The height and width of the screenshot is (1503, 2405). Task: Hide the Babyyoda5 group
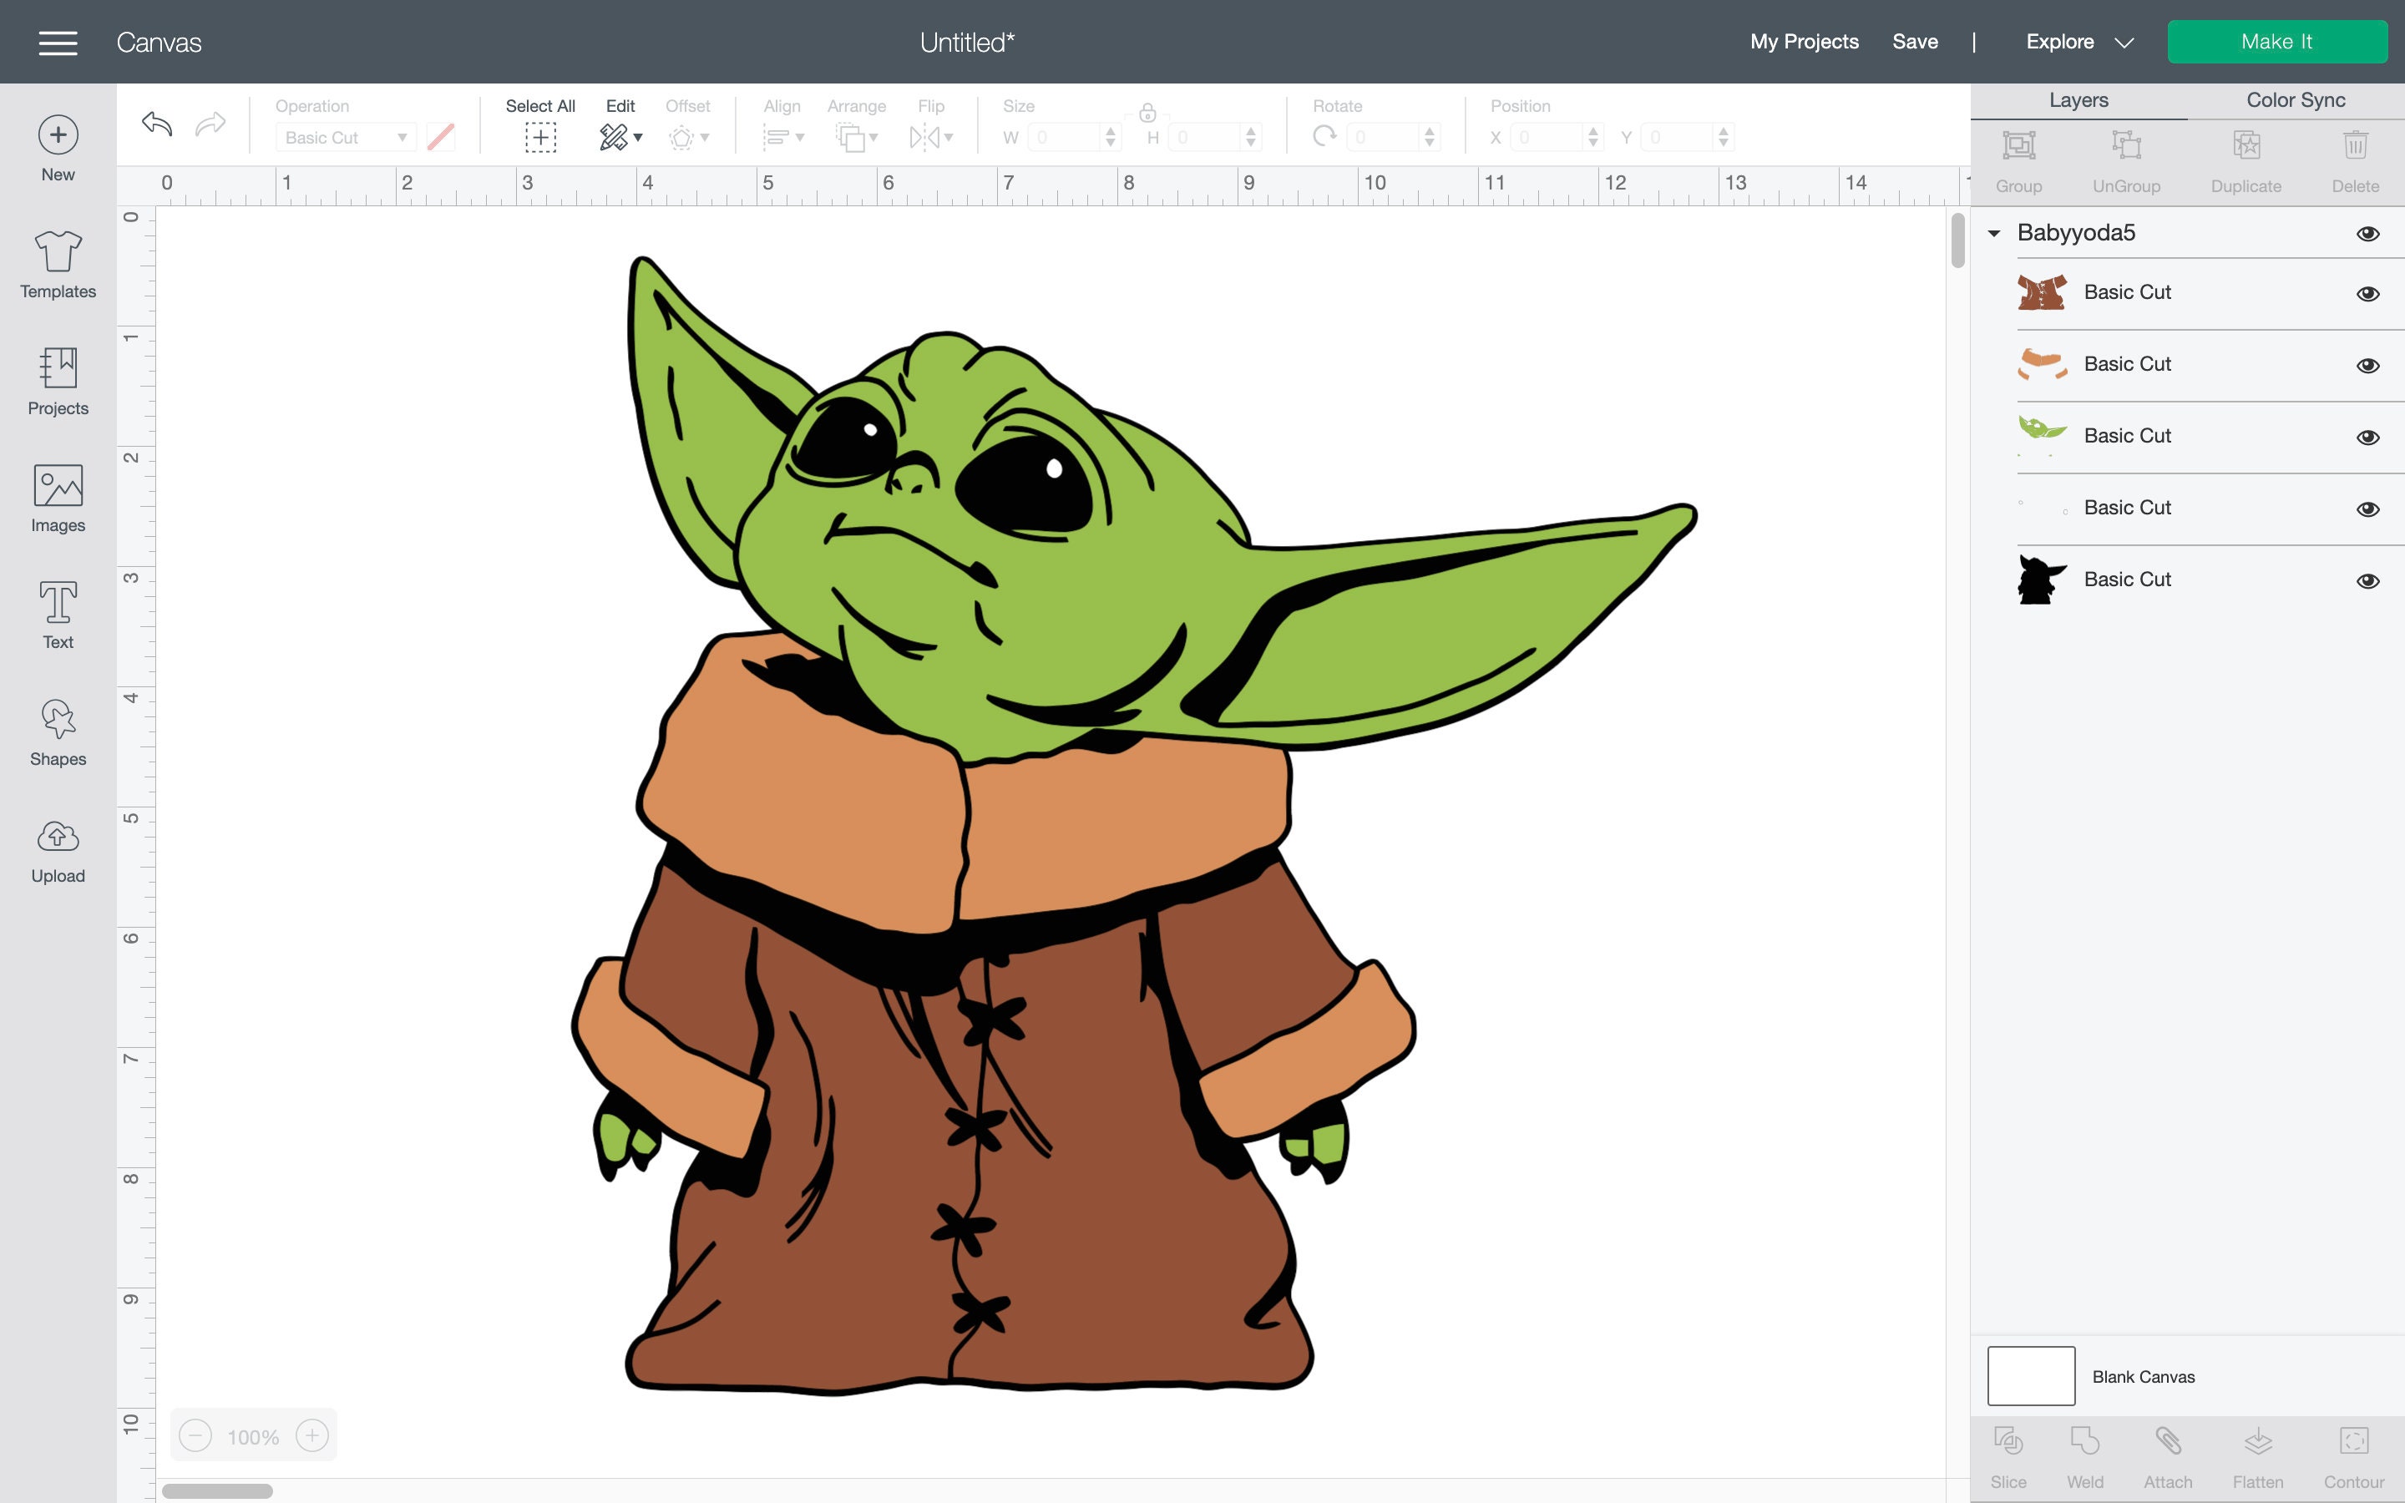[2367, 234]
